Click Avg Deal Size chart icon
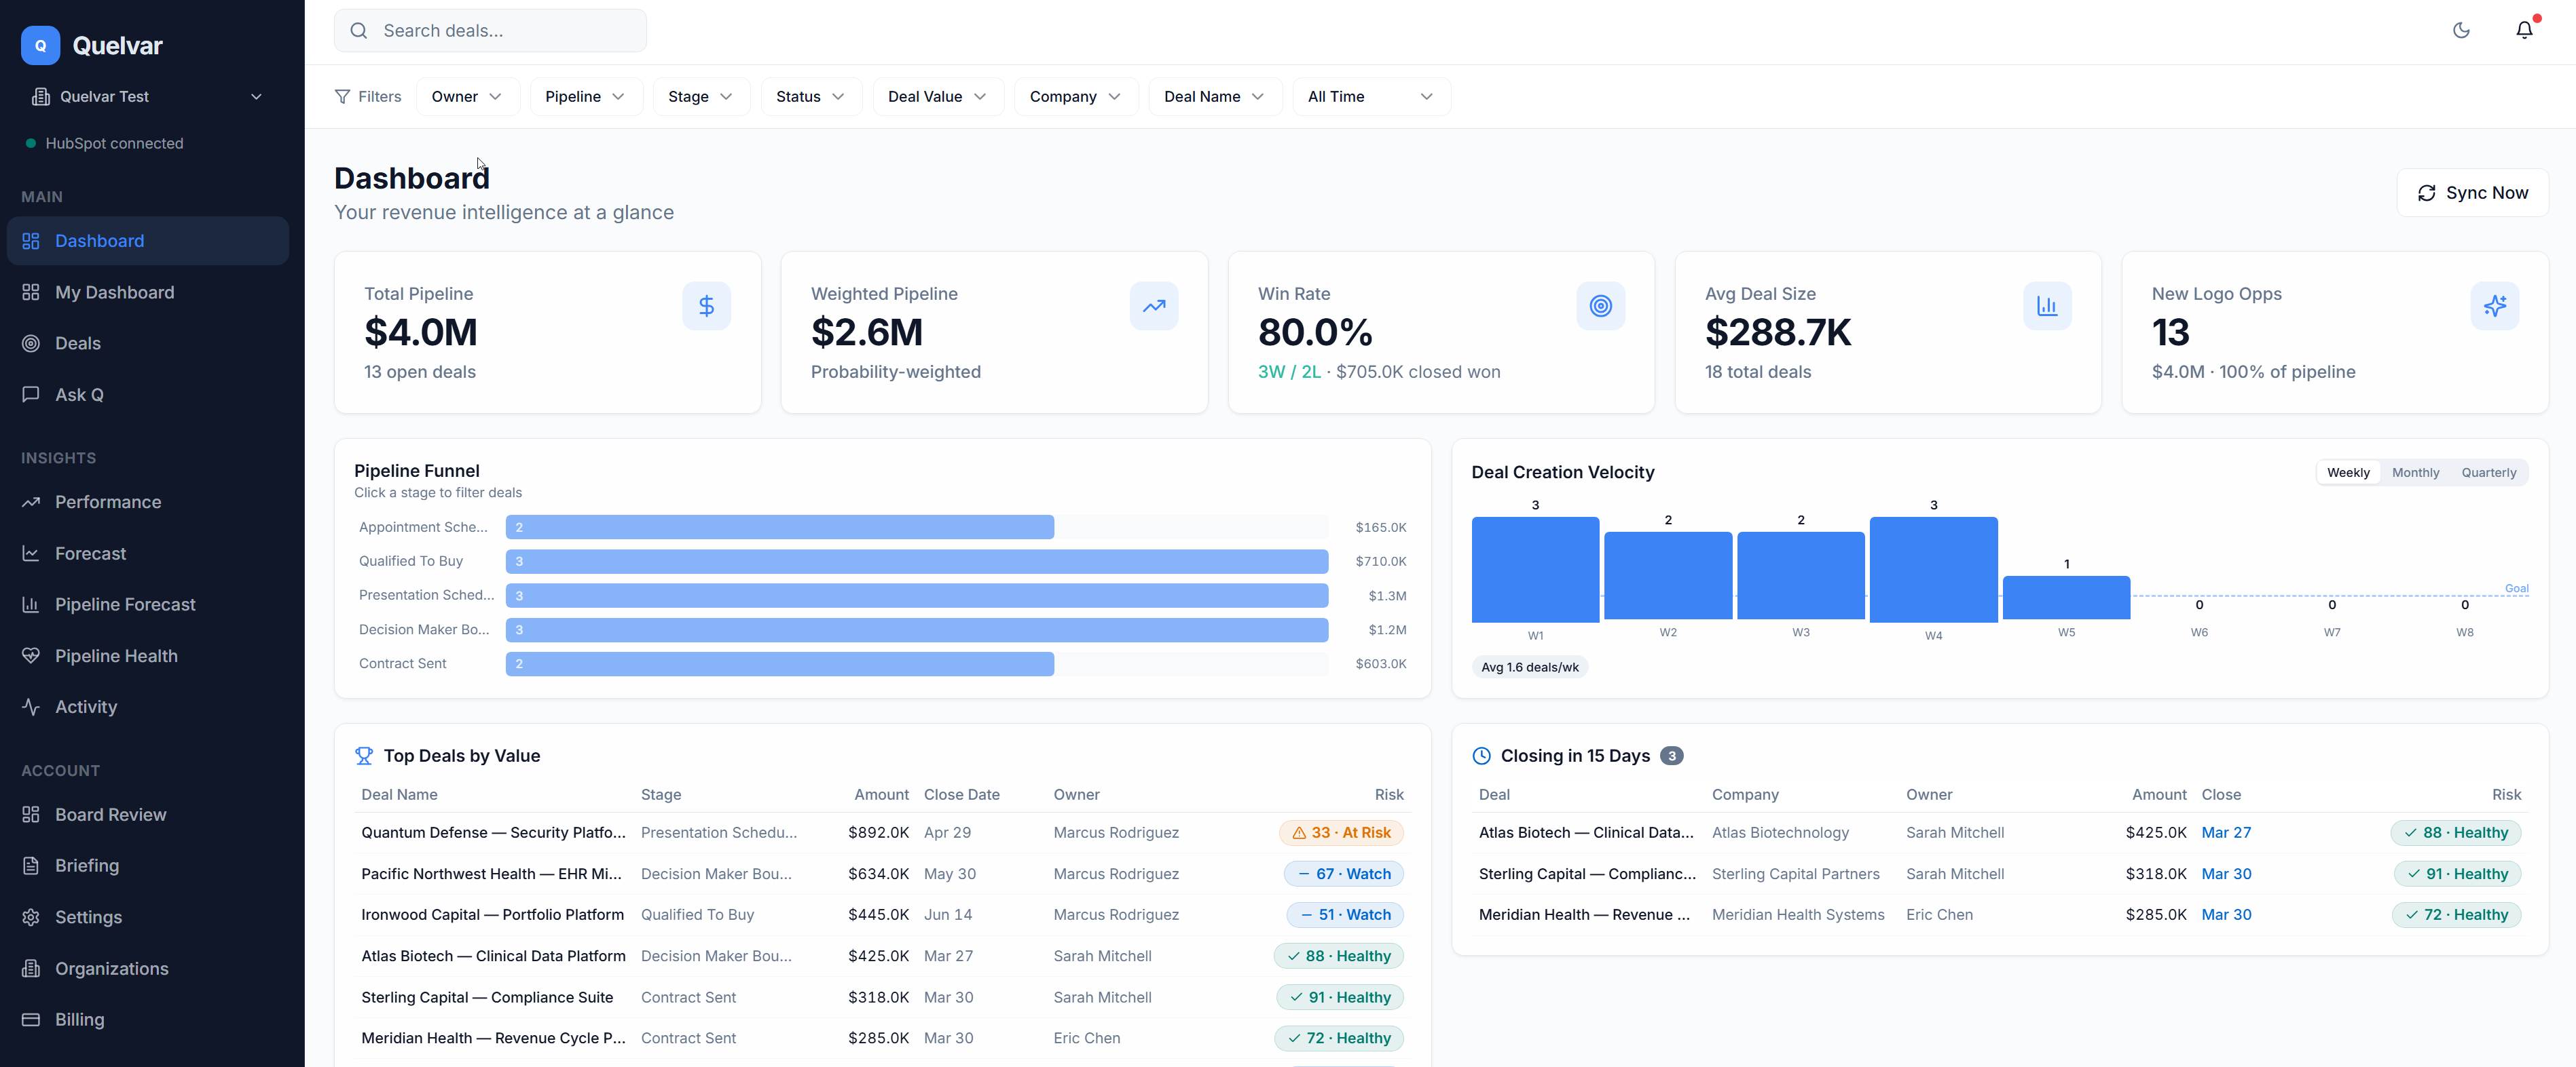2576x1067 pixels. point(2047,306)
